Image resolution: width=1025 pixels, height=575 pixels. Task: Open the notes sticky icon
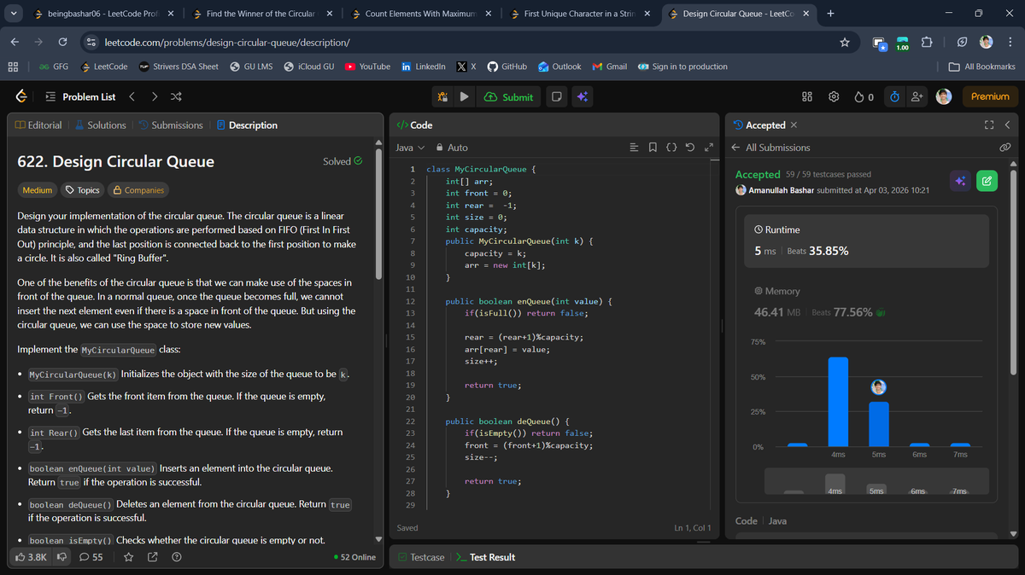pyautogui.click(x=556, y=97)
